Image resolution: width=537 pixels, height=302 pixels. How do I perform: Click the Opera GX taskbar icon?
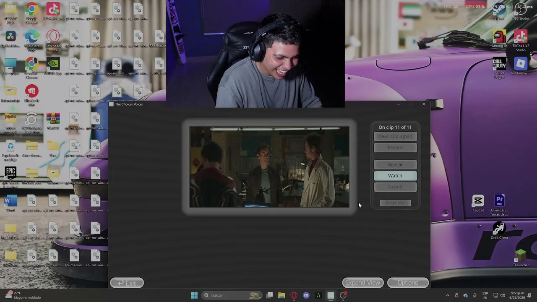[294, 295]
